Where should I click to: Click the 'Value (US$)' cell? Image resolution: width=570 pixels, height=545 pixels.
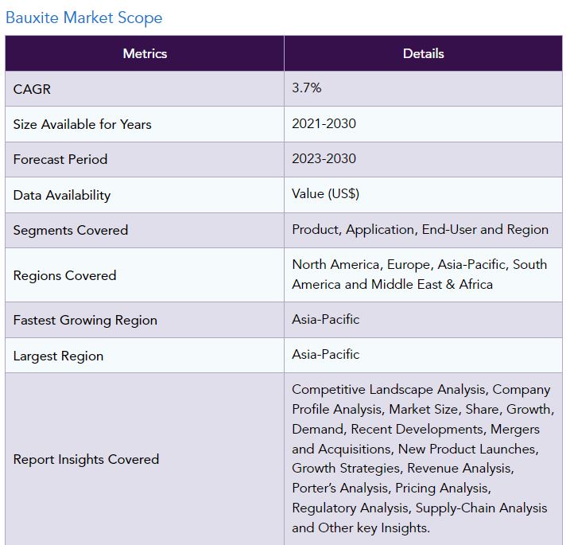[423, 195]
